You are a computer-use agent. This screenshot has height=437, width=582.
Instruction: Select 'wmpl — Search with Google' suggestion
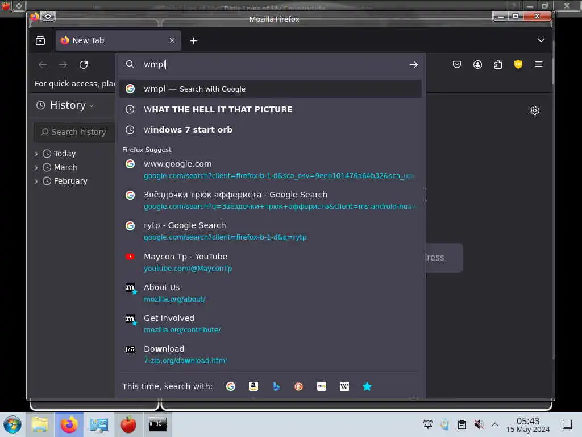tap(270, 89)
